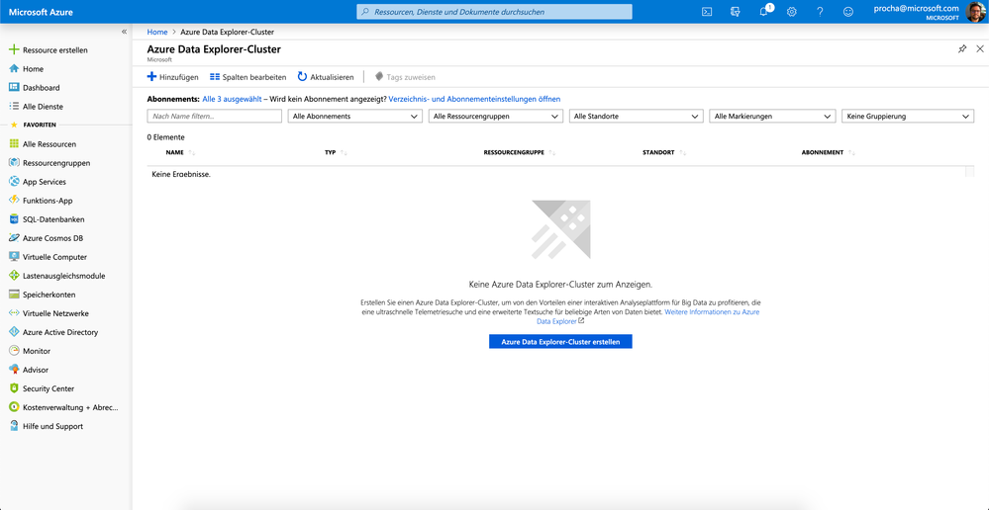Click Azure Data Explorer-Cluster erstellen button
The height and width of the screenshot is (510, 989).
point(560,341)
